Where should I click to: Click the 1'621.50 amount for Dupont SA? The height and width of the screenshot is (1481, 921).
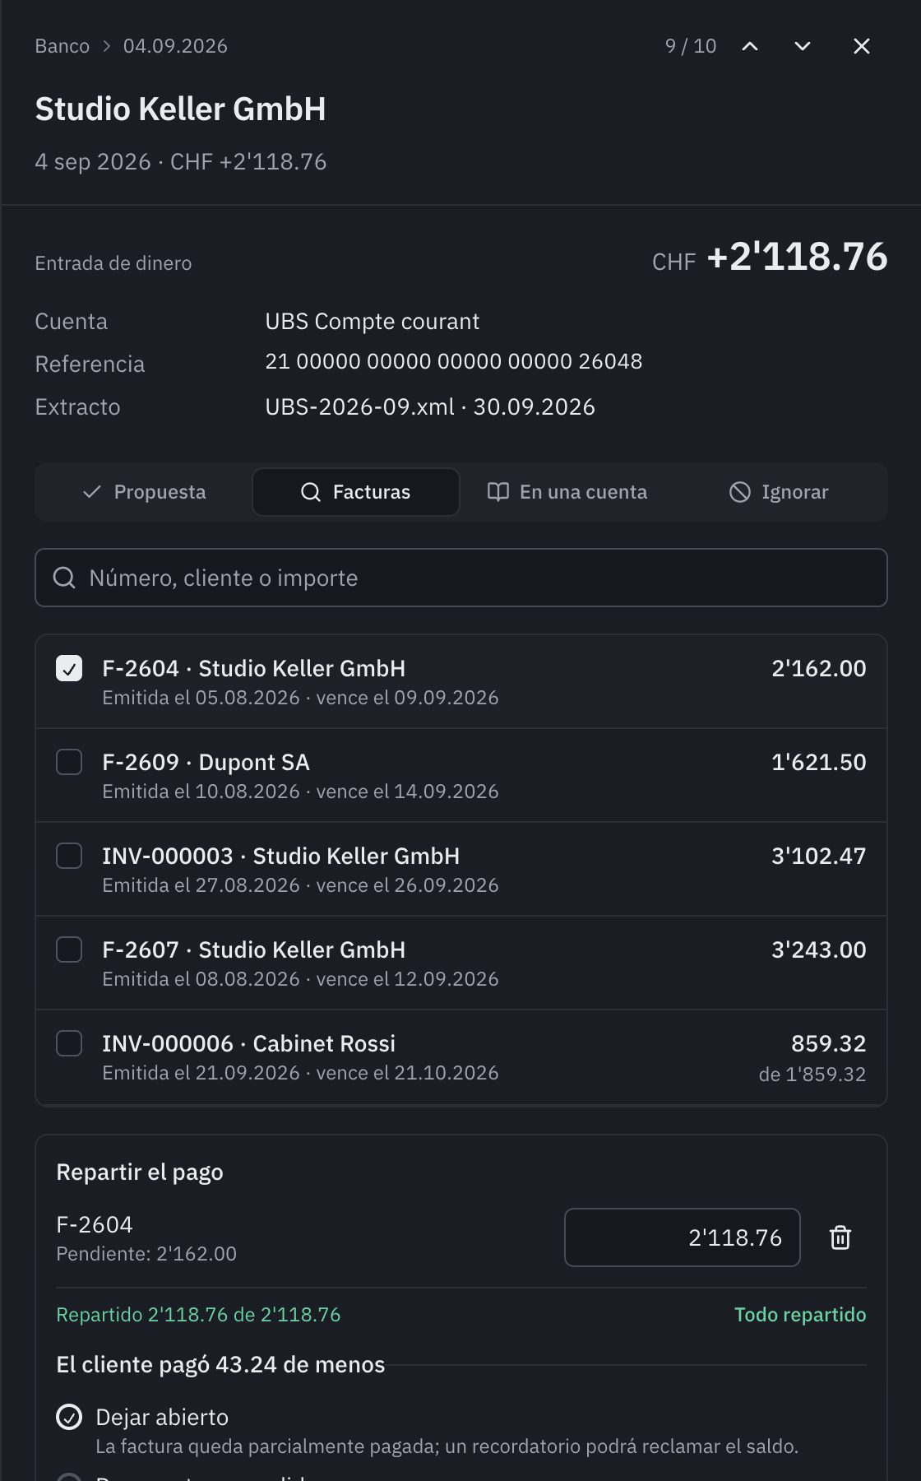click(x=819, y=762)
